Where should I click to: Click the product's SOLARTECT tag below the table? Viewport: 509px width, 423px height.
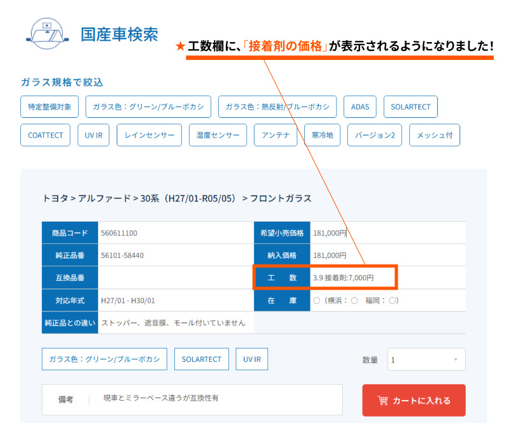[x=202, y=359]
